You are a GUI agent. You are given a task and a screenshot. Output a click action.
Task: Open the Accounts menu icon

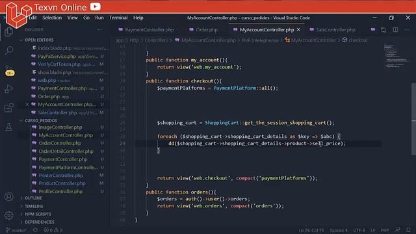point(8,196)
